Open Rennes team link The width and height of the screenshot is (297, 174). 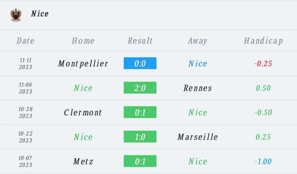pyautogui.click(x=198, y=88)
